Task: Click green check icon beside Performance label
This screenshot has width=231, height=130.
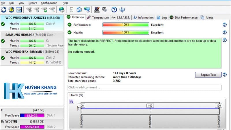Action: 69,25
